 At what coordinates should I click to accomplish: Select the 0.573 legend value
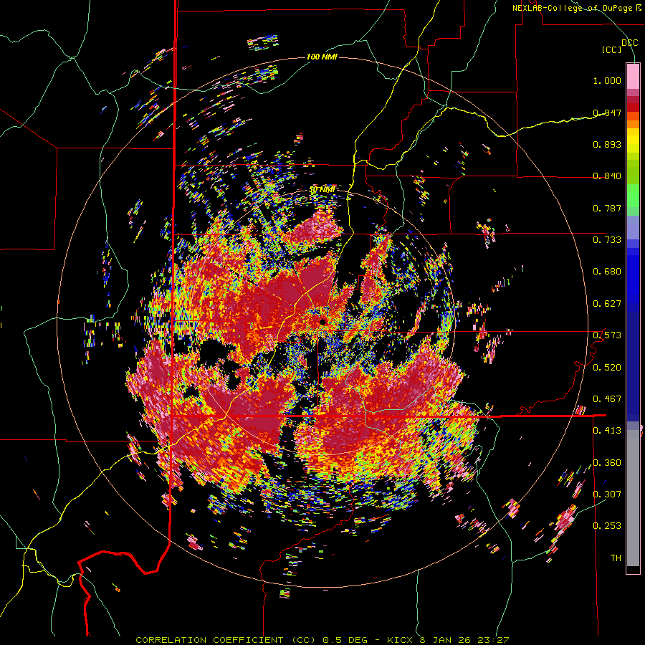[x=607, y=335]
